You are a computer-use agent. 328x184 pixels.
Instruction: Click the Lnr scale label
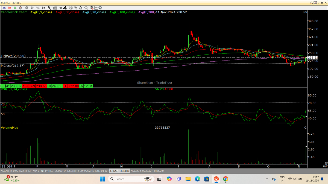click(x=305, y=12)
